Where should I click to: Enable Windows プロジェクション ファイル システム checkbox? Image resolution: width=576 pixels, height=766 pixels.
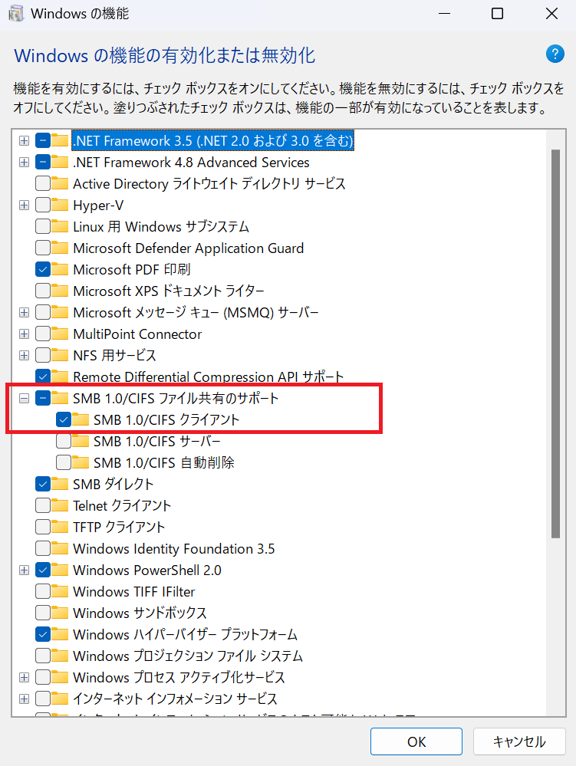[43, 656]
